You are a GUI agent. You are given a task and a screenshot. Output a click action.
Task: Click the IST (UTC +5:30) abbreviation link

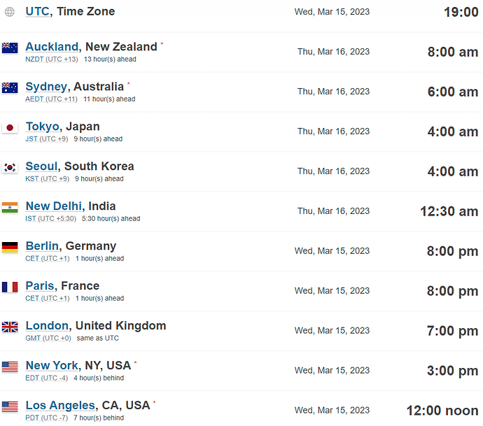point(50,218)
